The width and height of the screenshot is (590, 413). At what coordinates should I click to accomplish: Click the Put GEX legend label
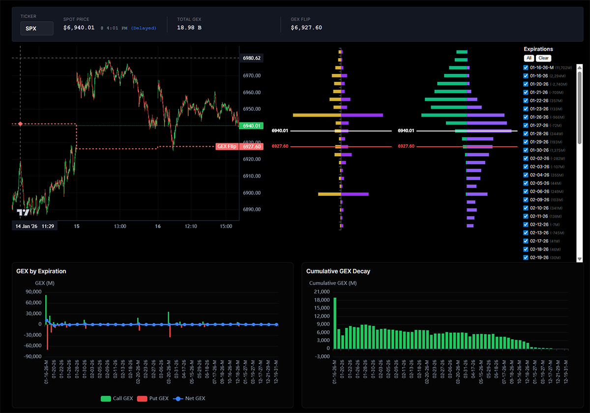pyautogui.click(x=159, y=398)
